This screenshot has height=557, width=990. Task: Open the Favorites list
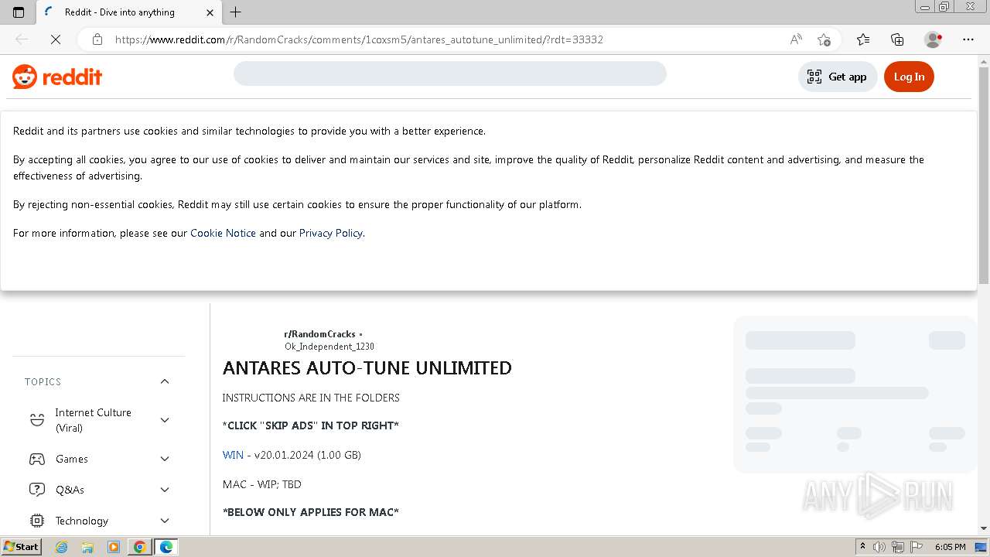pos(863,39)
